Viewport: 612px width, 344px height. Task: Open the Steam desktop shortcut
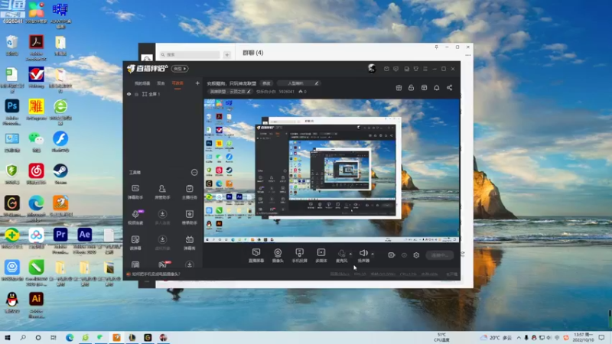click(60, 174)
